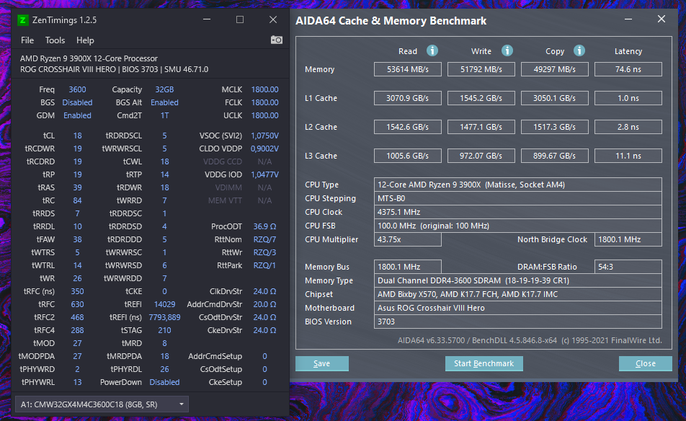Select L1 Cache Write 1545.2 GB/s
Image resolution: width=686 pixels, height=421 pixels.
tap(481, 98)
